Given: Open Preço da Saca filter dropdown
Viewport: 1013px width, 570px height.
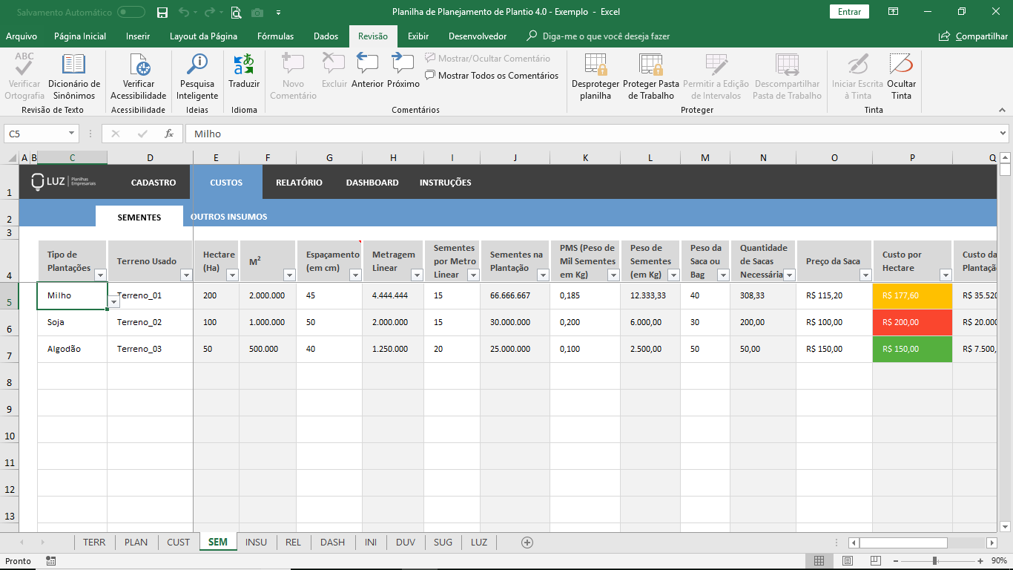Looking at the screenshot, I should point(865,275).
